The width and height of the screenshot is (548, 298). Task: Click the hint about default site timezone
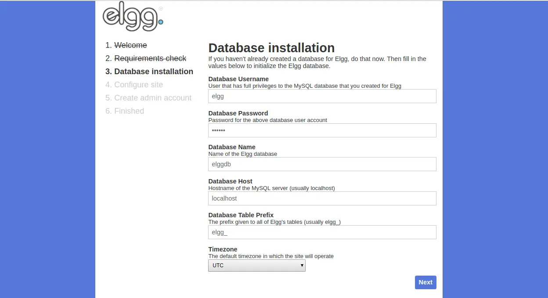tap(271, 256)
